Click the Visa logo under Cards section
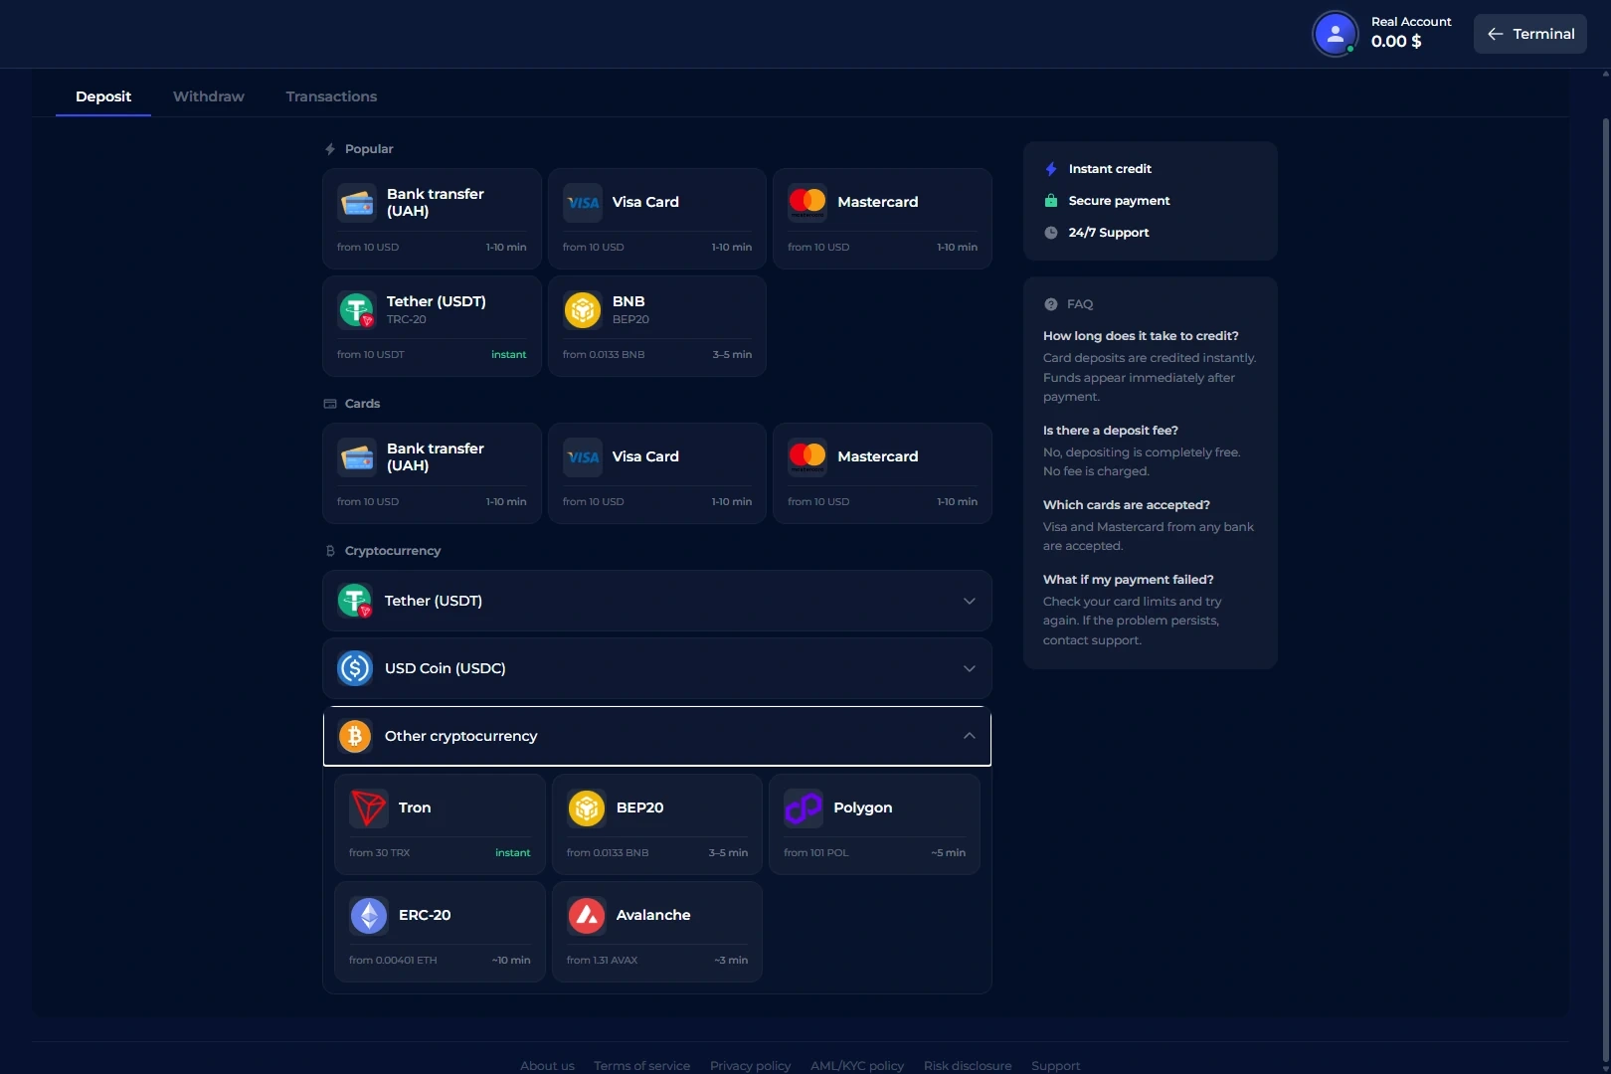The image size is (1611, 1074). click(583, 457)
